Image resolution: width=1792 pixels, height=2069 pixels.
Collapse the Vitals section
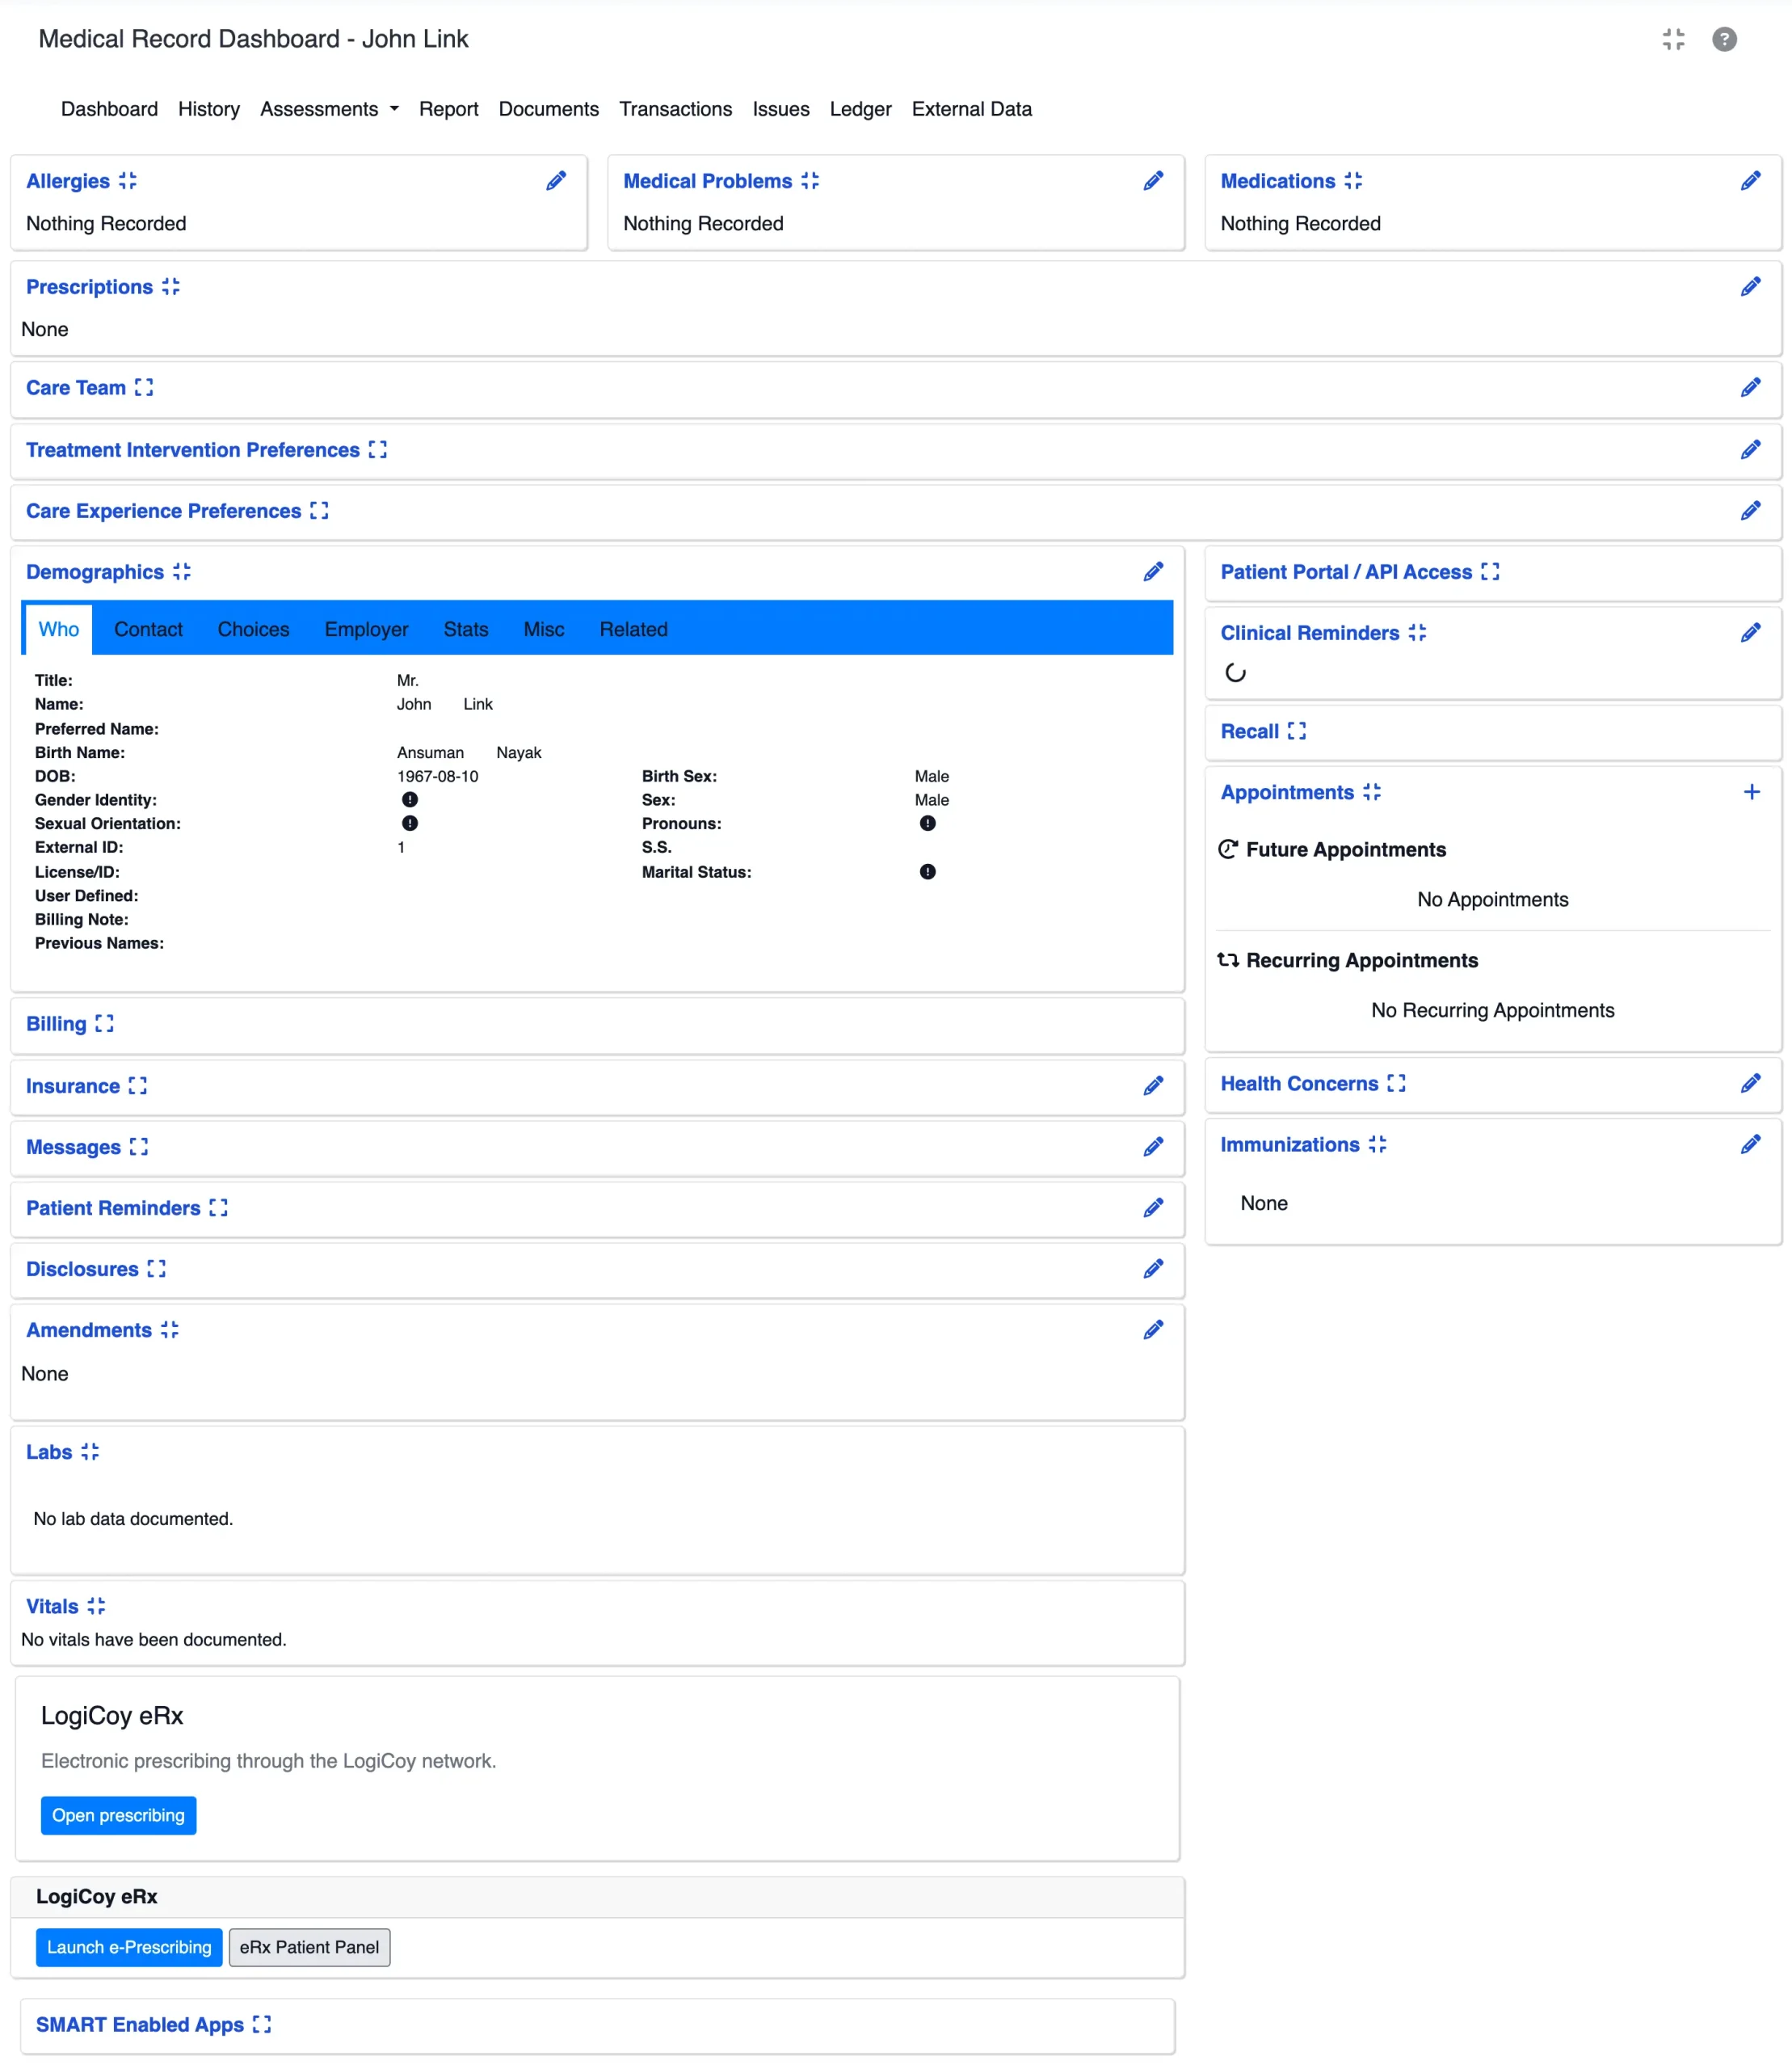(x=96, y=1607)
